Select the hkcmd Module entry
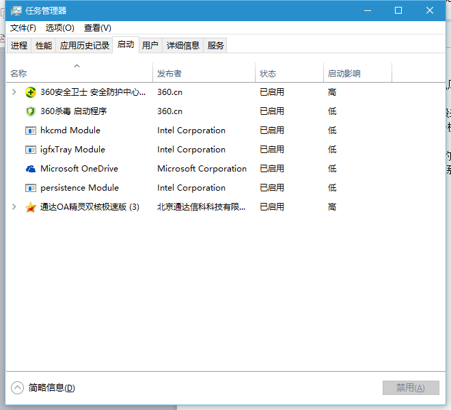 tap(70, 131)
